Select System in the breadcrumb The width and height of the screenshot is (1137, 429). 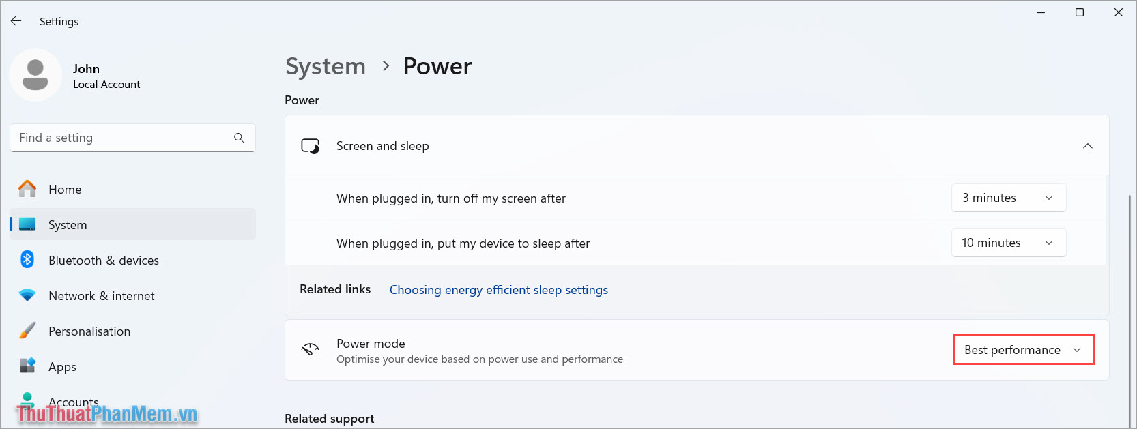click(x=326, y=65)
